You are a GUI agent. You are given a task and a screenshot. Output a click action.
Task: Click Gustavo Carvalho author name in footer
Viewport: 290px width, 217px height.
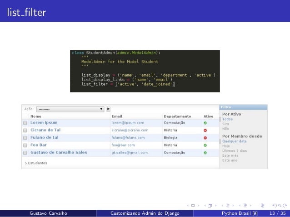48,213
